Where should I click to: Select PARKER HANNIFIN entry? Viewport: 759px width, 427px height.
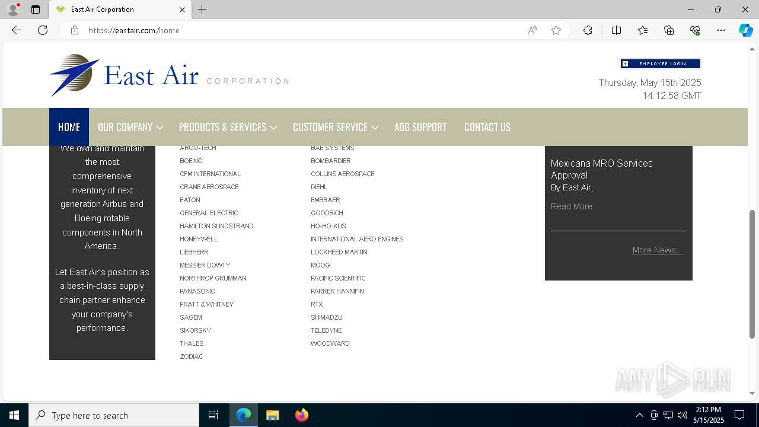click(x=337, y=291)
